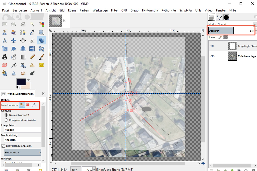Set transformation to affect path
The width and height of the screenshot is (257, 171).
pos(34,105)
